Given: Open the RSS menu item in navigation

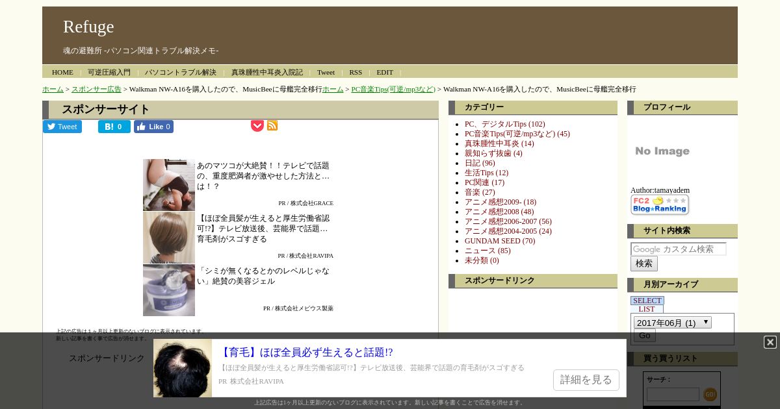Looking at the screenshot, I should pyautogui.click(x=356, y=72).
